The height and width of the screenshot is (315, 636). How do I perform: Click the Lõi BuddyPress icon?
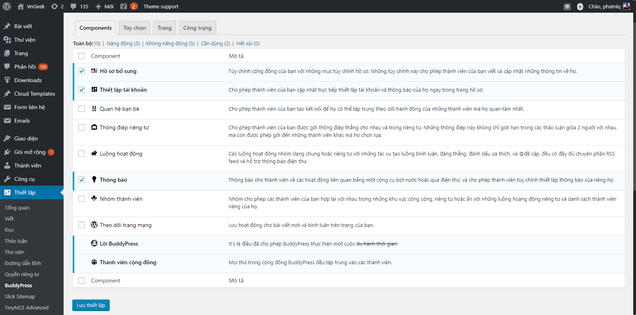pos(94,243)
